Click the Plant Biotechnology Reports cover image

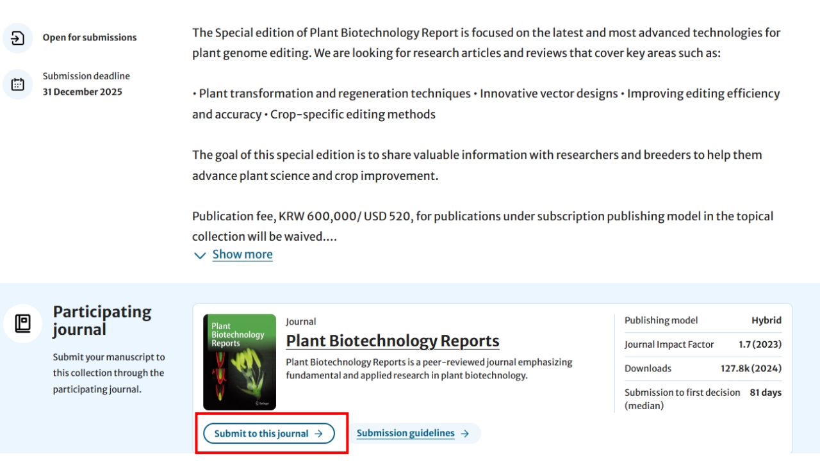click(x=240, y=362)
